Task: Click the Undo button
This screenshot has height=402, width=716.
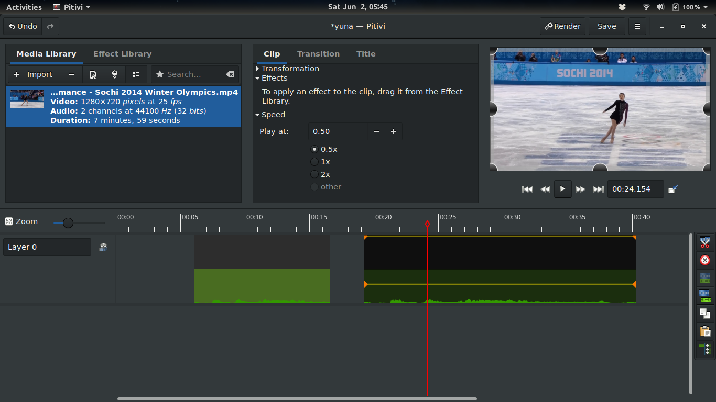Action: click(x=23, y=26)
